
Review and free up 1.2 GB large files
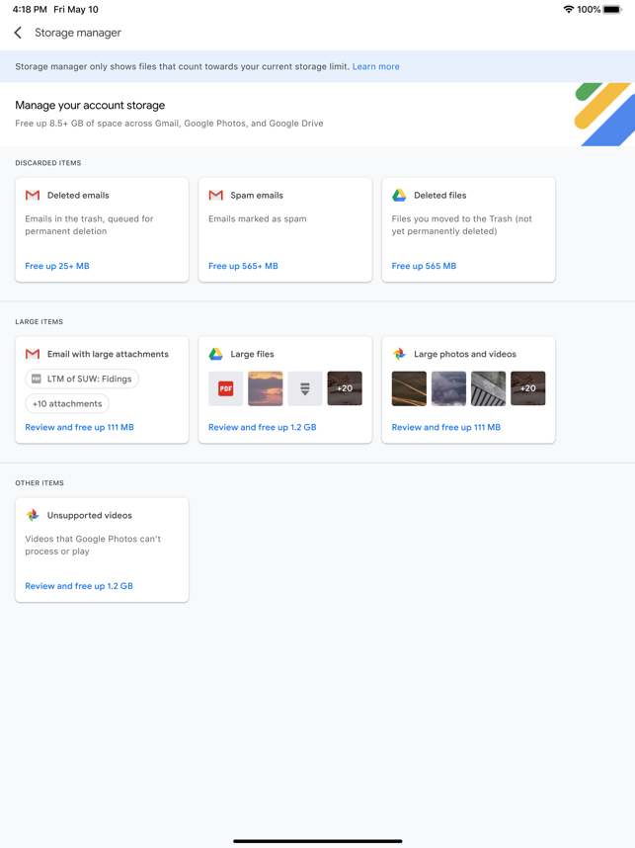tap(262, 427)
